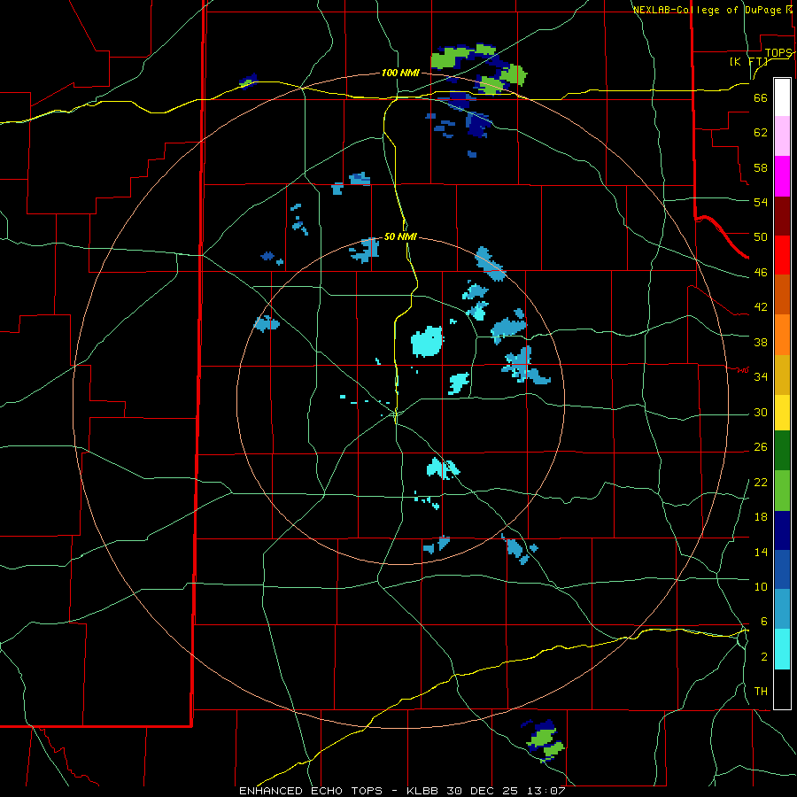Click the medium blue 18 kft swatch

point(782,569)
